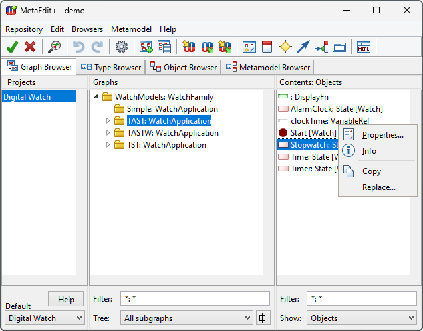Image resolution: width=423 pixels, height=331 pixels.
Task: Click the yellow diamond star toolbar icon
Action: [x=285, y=47]
